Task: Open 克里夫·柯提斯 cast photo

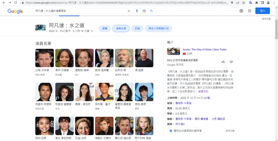Action: pos(44,92)
